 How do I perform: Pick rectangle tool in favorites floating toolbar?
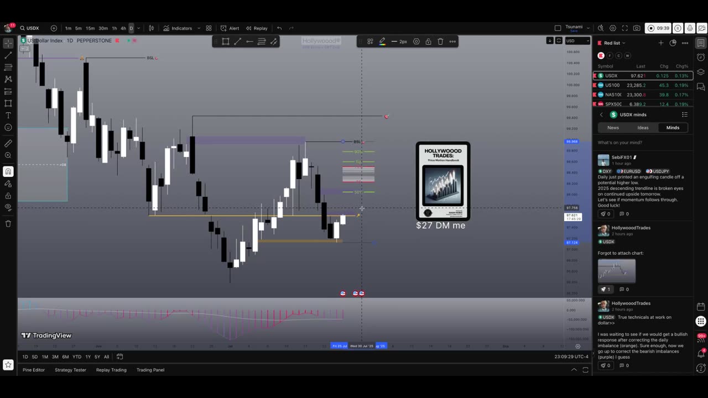pos(226,41)
